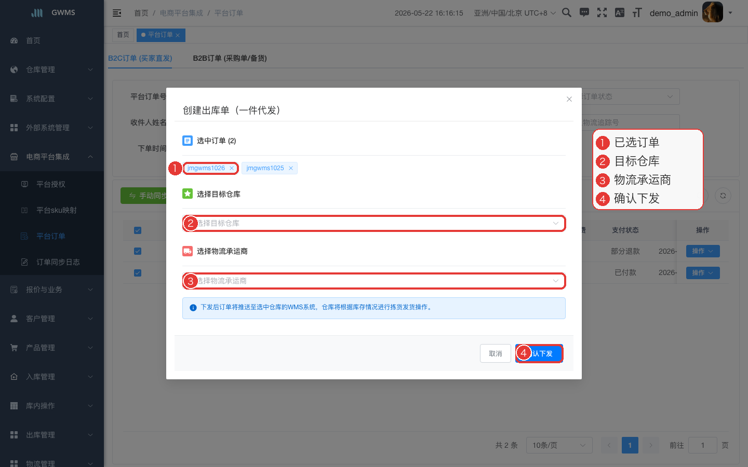Open 平台授权 in the sidebar
Image resolution: width=748 pixels, height=467 pixels.
click(x=51, y=184)
